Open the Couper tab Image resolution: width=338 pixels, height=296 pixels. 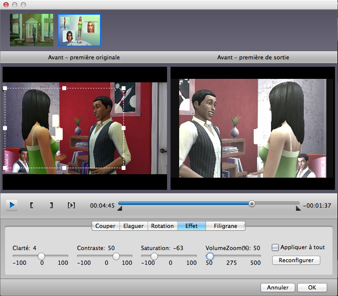[106, 226]
